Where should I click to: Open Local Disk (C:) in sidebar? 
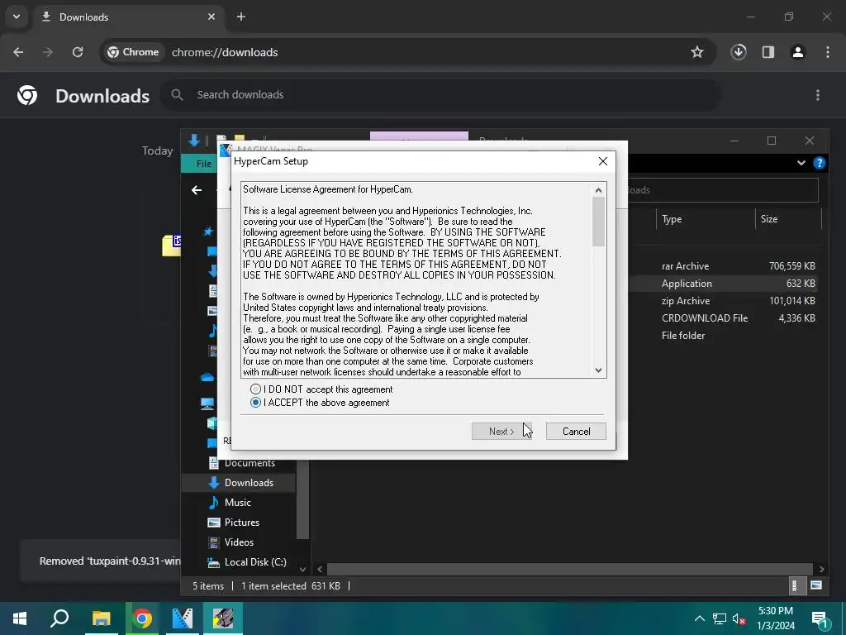255,562
